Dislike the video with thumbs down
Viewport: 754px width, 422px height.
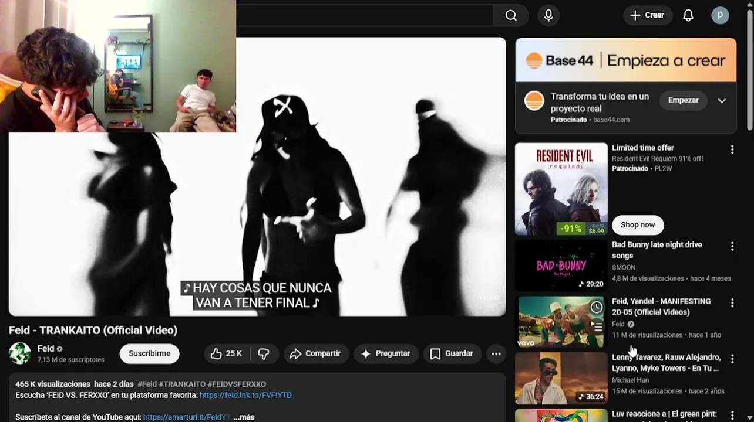point(264,353)
